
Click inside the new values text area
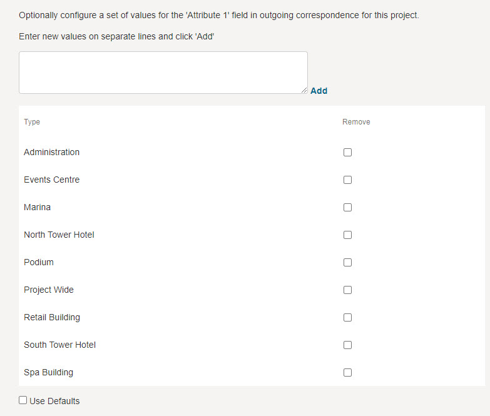(x=163, y=73)
